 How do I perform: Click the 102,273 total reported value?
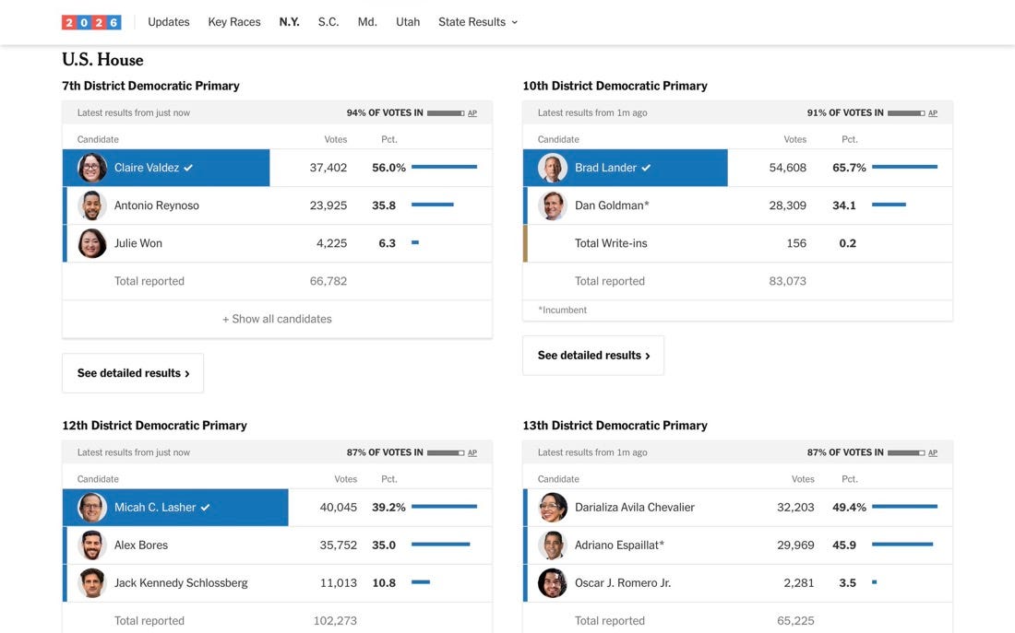(335, 621)
